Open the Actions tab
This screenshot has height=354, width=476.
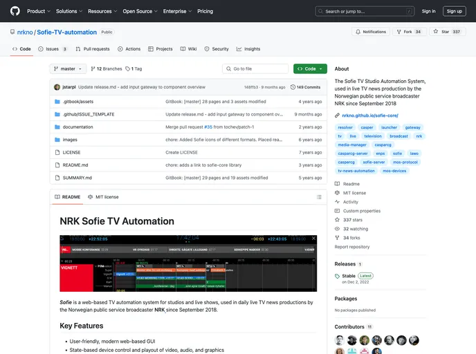point(129,49)
